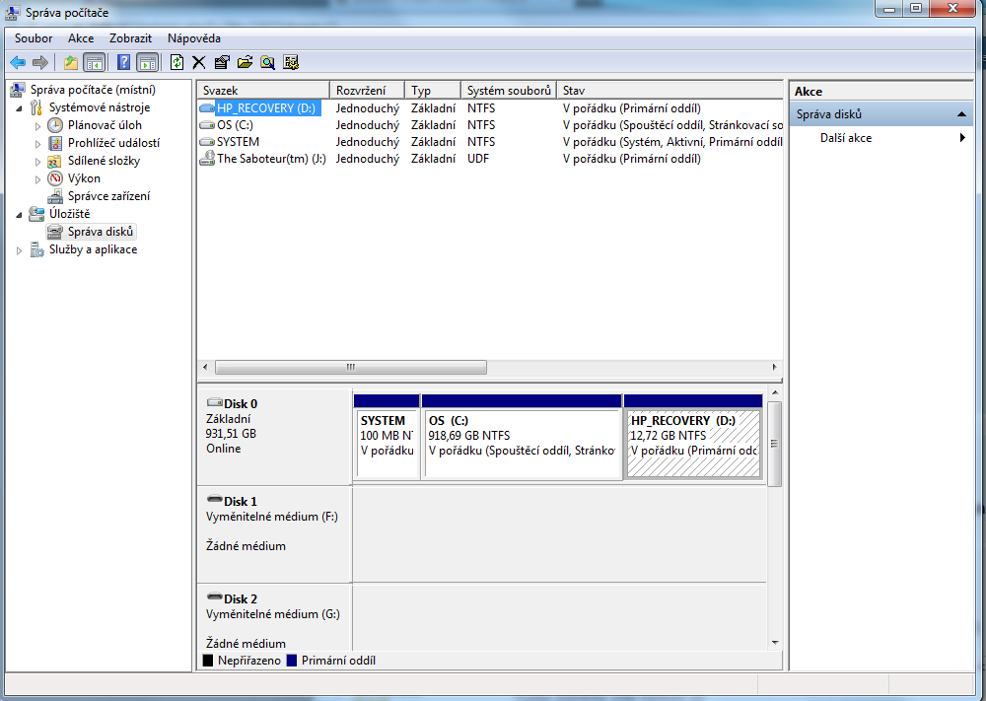Collapse the Systémové nástroje tree node

point(19,108)
